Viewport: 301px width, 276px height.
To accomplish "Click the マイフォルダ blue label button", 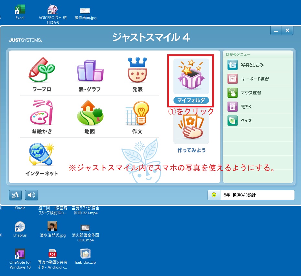I will pos(191,100).
